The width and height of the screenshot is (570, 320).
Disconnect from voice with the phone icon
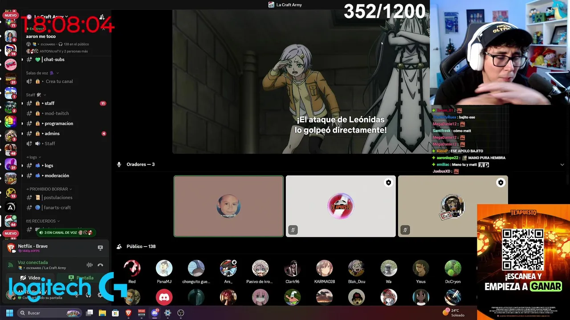tap(100, 265)
